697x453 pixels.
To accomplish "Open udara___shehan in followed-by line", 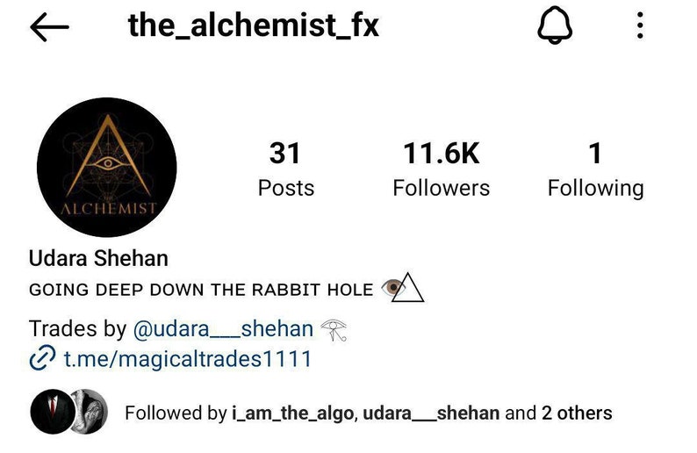I will (x=431, y=413).
